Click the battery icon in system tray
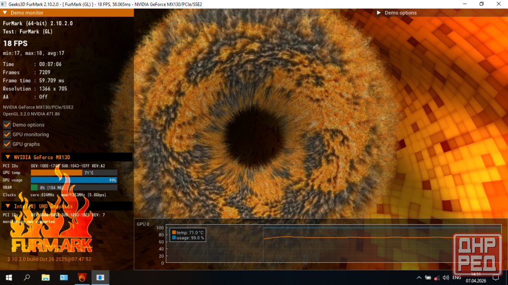Viewport: 508px width, 285px height. [x=428, y=277]
